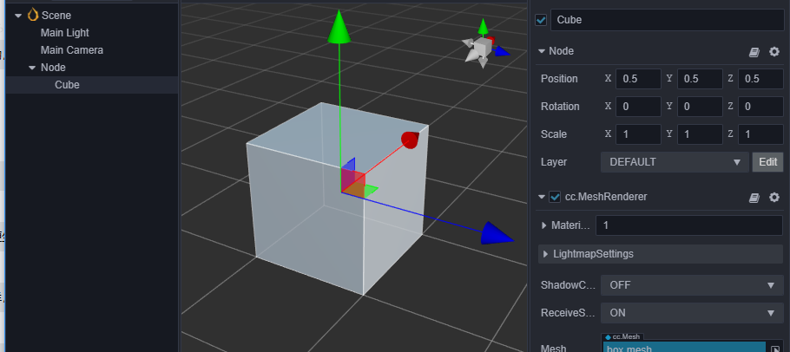Click the red X-axis gizmo handle
This screenshot has height=352, width=790.
[x=411, y=140]
